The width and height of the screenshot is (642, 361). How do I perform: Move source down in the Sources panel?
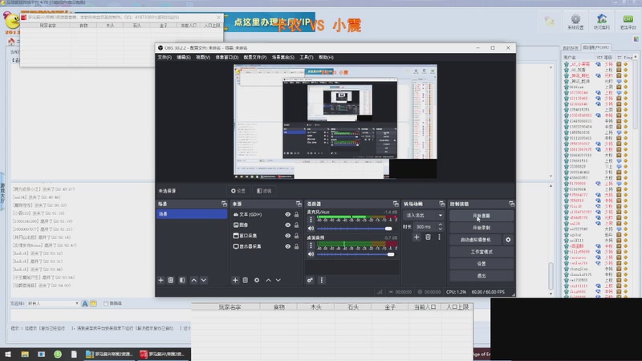tap(278, 280)
